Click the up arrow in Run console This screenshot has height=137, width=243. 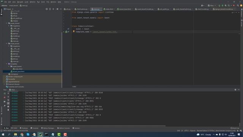(x=8, y=93)
